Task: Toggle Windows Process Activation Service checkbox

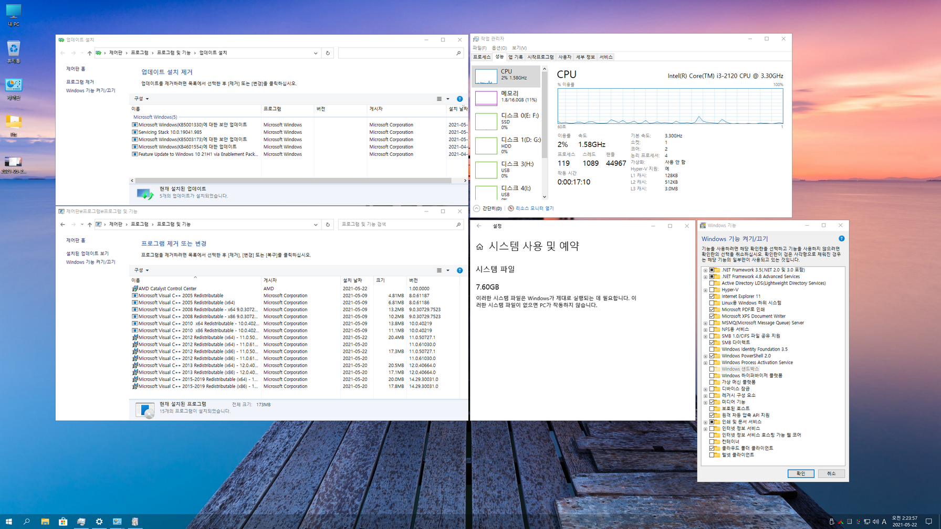Action: [712, 363]
